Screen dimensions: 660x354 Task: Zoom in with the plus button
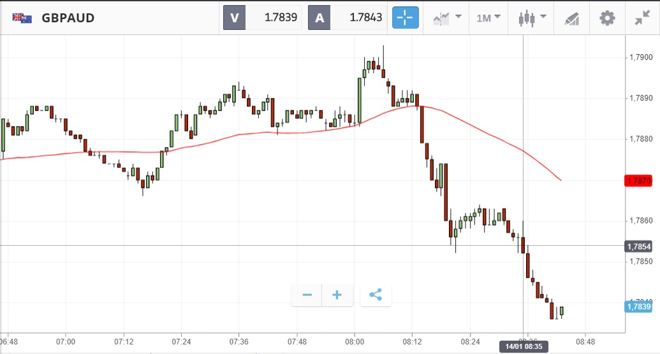point(337,295)
